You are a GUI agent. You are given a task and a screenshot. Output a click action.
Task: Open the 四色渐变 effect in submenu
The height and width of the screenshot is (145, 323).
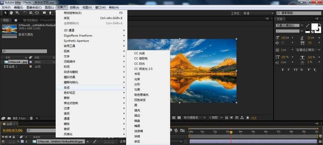pyautogui.click(x=140, y=100)
